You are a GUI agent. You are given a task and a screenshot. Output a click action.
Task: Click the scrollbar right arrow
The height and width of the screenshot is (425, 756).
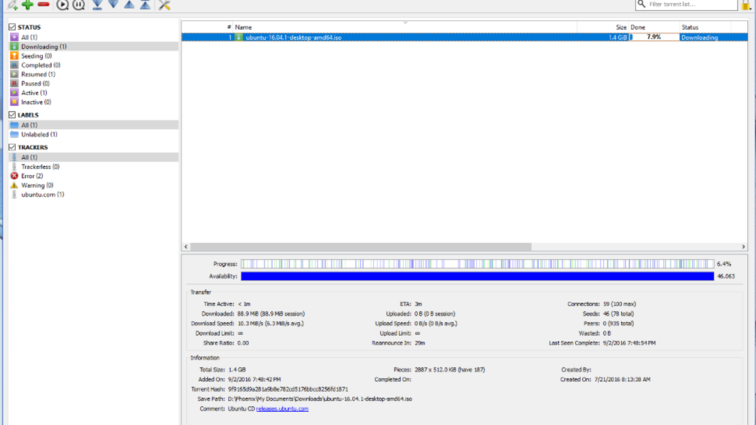pos(744,247)
